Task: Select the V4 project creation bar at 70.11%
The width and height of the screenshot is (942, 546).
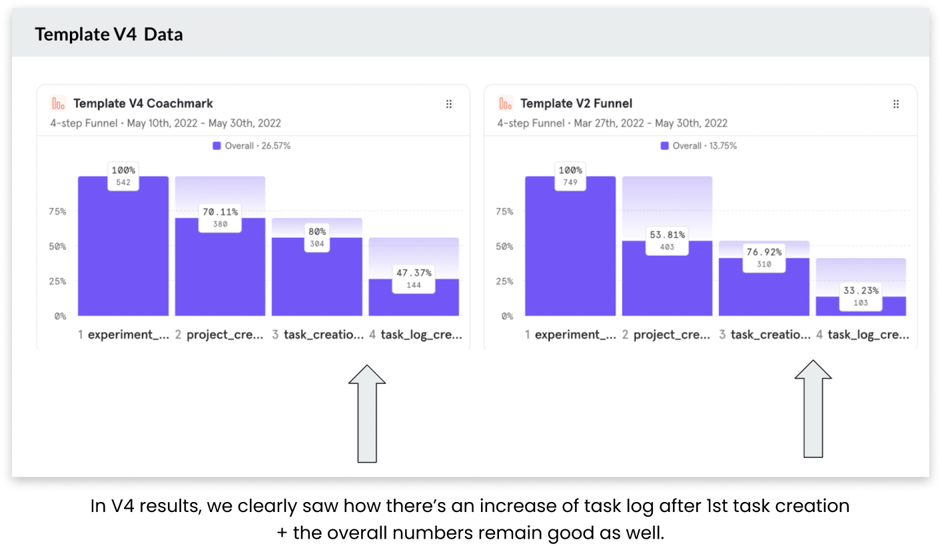Action: 220,273
